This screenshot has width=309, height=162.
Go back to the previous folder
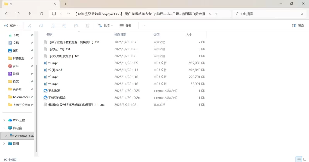click(7, 14)
